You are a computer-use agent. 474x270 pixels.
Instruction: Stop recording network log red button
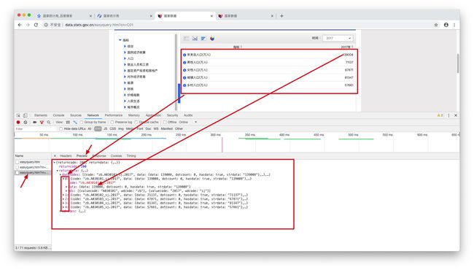click(x=18, y=122)
